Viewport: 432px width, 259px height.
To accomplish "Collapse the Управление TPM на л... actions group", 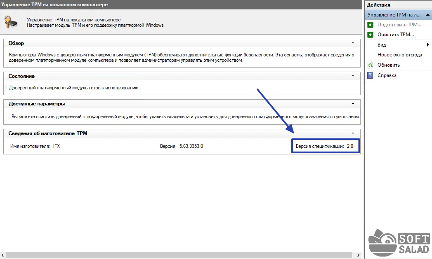I will [427, 15].
